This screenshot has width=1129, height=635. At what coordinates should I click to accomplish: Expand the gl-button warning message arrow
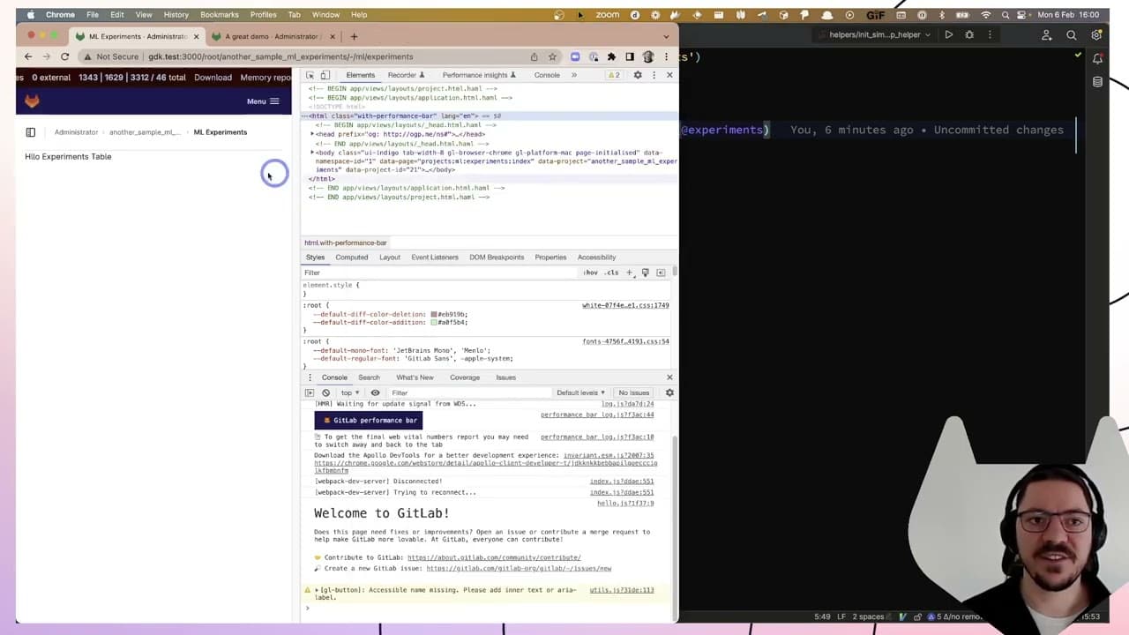(x=317, y=590)
